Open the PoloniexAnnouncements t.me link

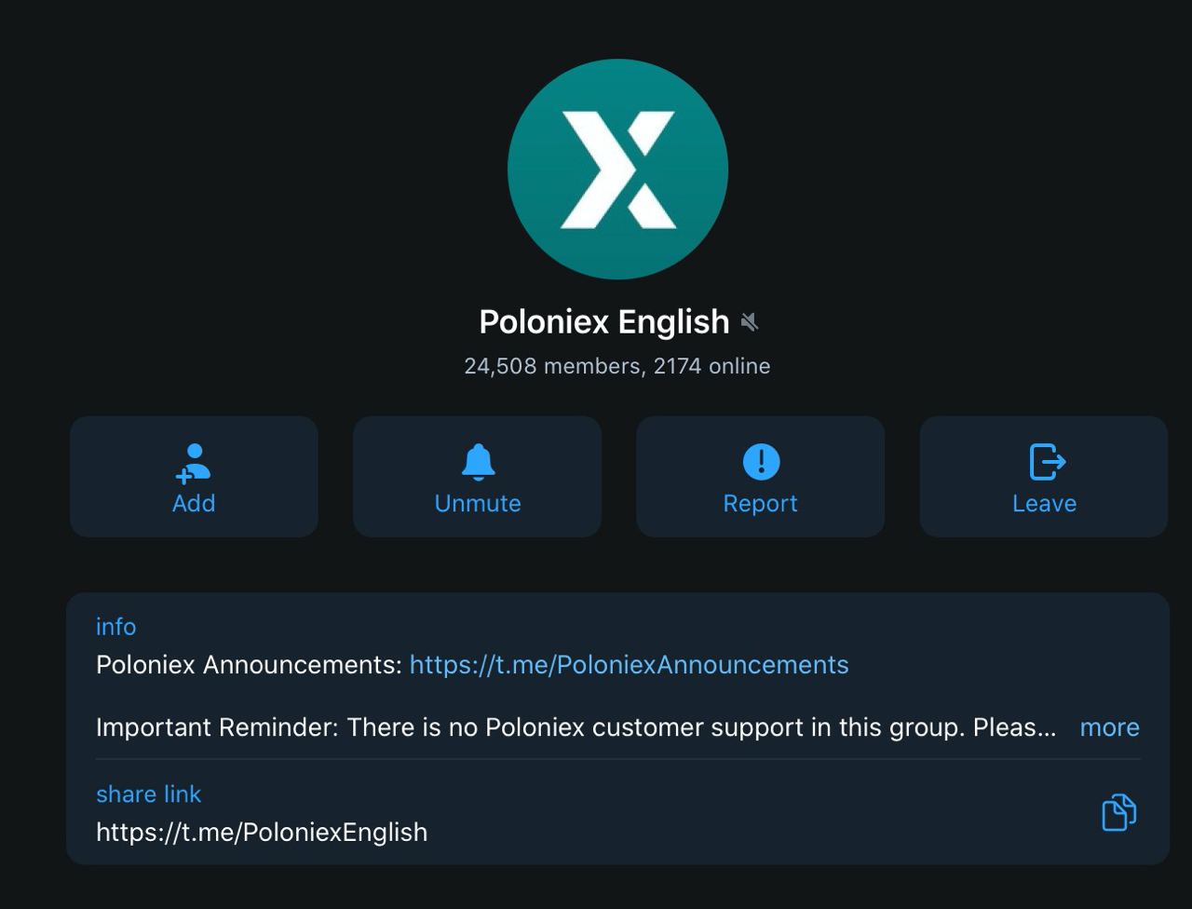click(629, 665)
